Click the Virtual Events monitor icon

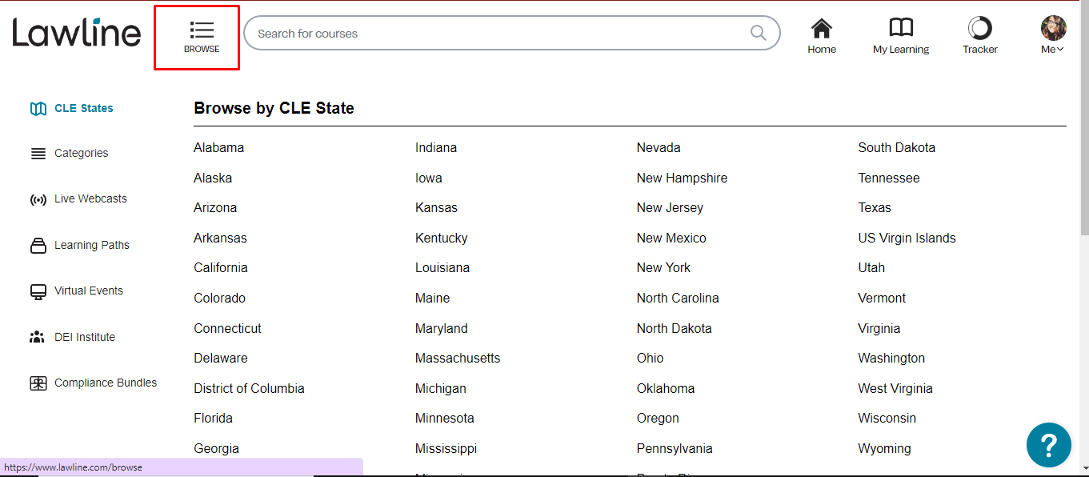[38, 291]
